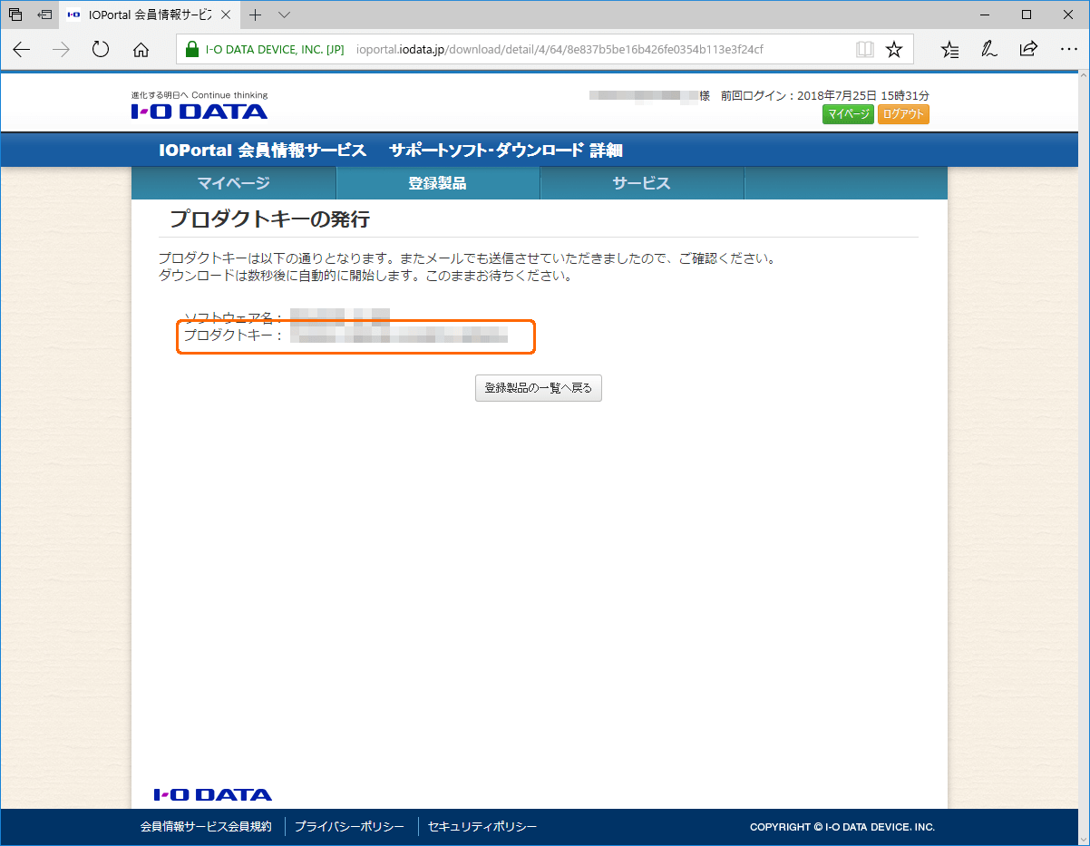This screenshot has height=846, width=1090.
Task: Click the 前回ログイン date text
Action: 825,95
